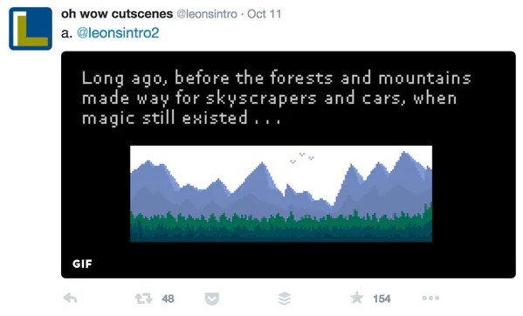Viewport: 523px width, 316px height.
Task: Save the tweet with the Pocket icon
Action: pos(212,299)
